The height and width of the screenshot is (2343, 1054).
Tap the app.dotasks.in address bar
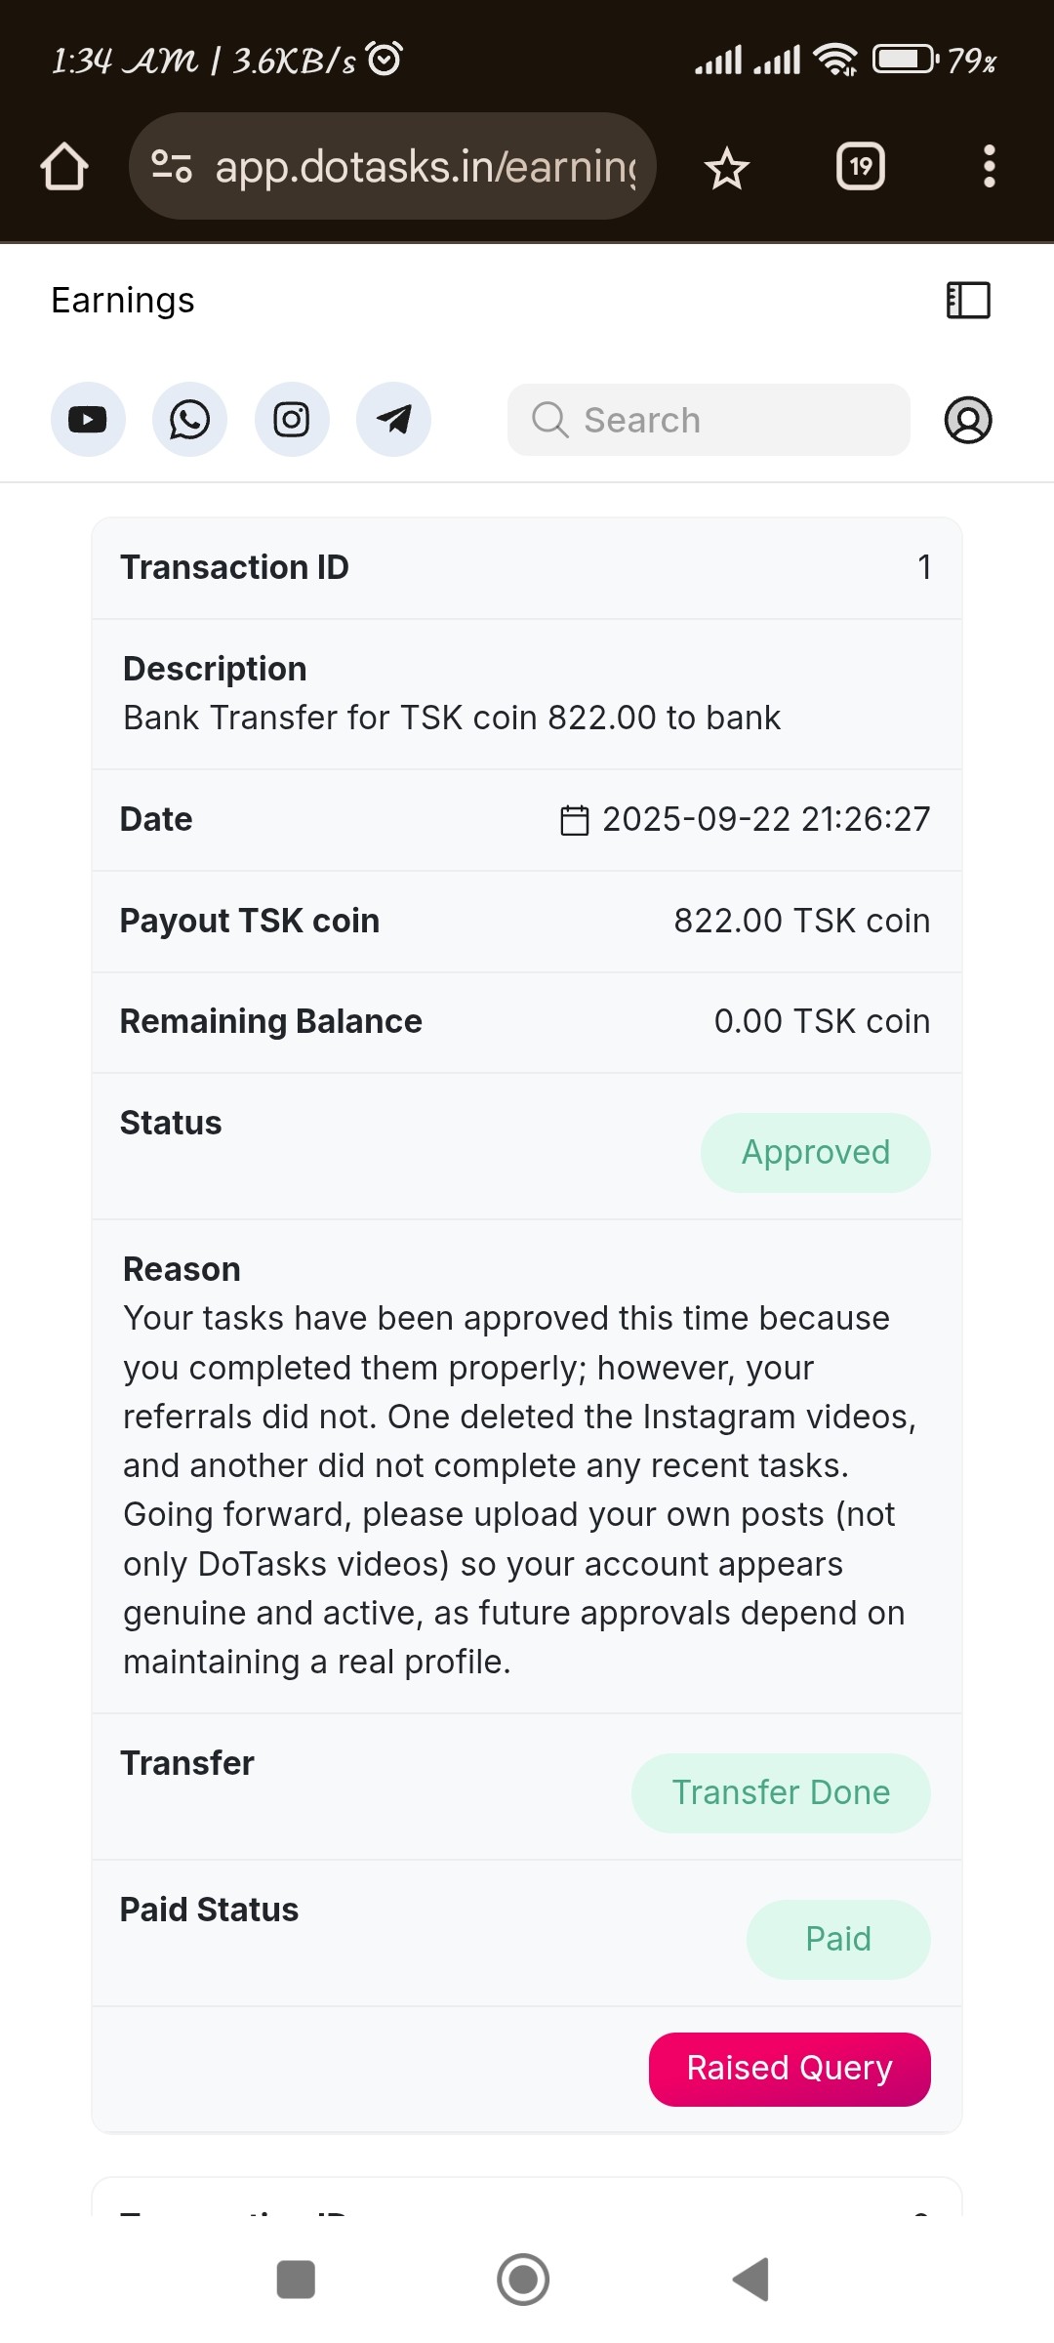pos(425,167)
